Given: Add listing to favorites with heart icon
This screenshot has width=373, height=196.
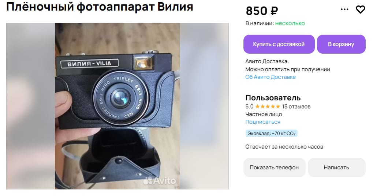Looking at the screenshot, I should pyautogui.click(x=360, y=9).
